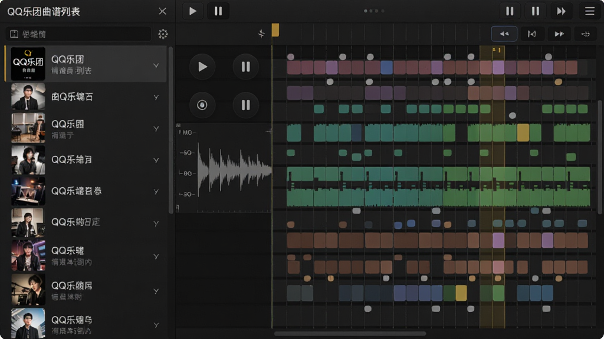
Task: Toggle the round record button above the waveform
Action: [202, 105]
